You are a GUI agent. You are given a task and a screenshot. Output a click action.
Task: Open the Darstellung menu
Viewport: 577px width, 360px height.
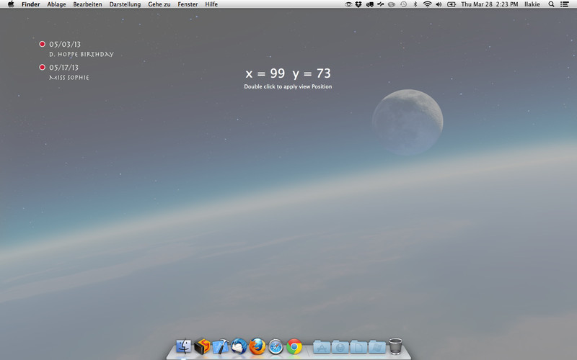[125, 4]
